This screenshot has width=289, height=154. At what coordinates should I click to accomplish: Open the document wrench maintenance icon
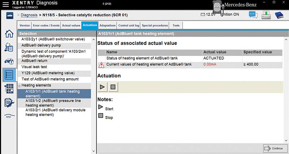[9, 103]
